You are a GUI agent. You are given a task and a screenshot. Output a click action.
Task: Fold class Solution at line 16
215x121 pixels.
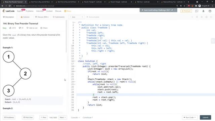tap(75, 61)
